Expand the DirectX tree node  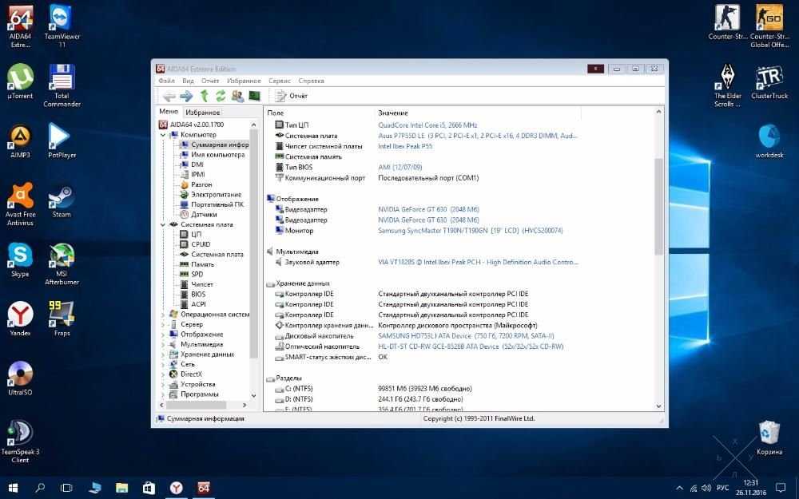click(163, 374)
